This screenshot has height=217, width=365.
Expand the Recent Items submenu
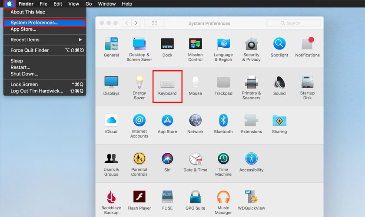point(45,40)
